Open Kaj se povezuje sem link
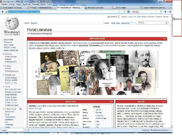Viewport: 182px width, 136px height. (x=13, y=89)
